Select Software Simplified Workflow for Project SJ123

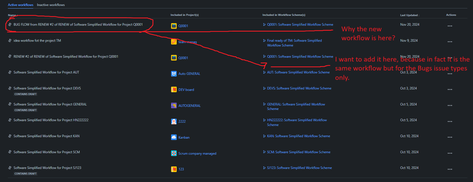(47, 168)
